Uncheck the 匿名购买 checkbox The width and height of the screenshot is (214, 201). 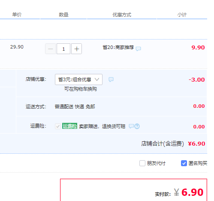pos(184,163)
